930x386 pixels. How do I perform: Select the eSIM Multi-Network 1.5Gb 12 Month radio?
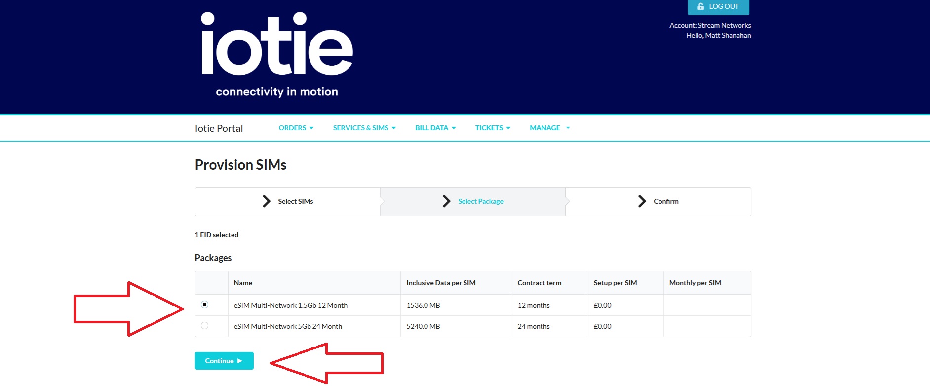point(205,305)
